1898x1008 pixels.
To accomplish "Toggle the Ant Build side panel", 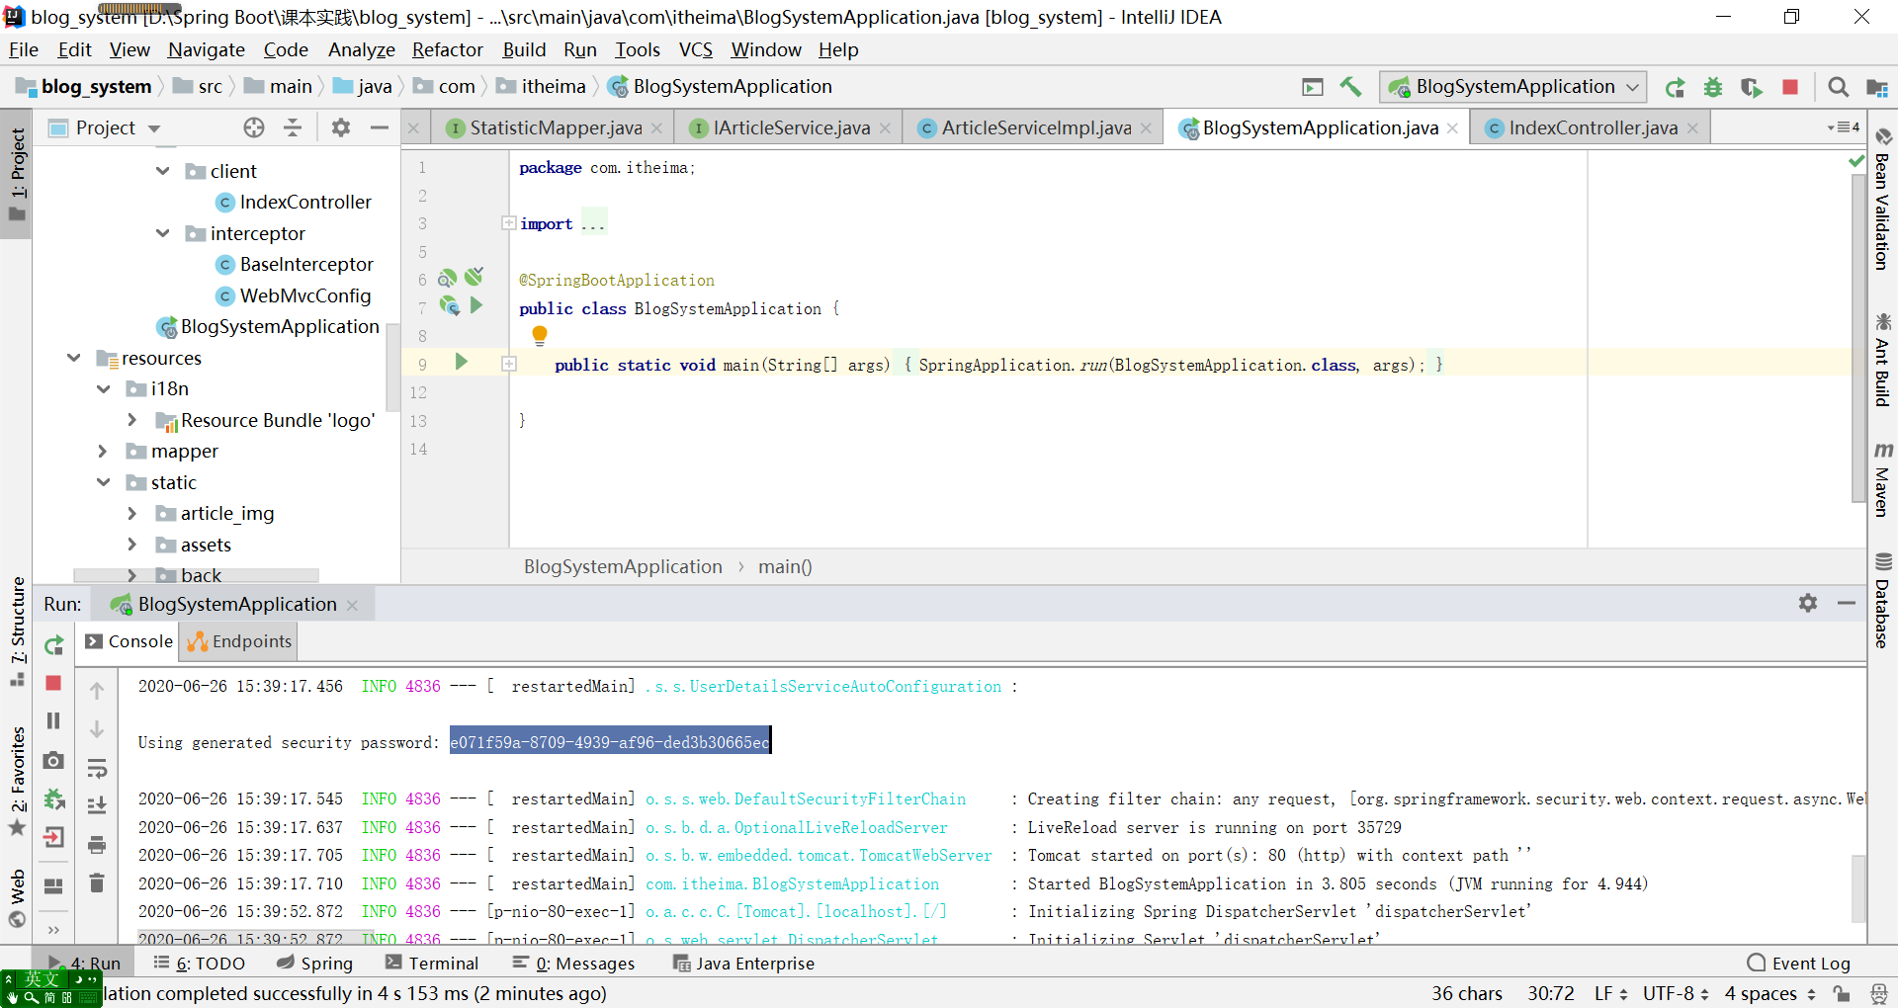I will point(1882,360).
